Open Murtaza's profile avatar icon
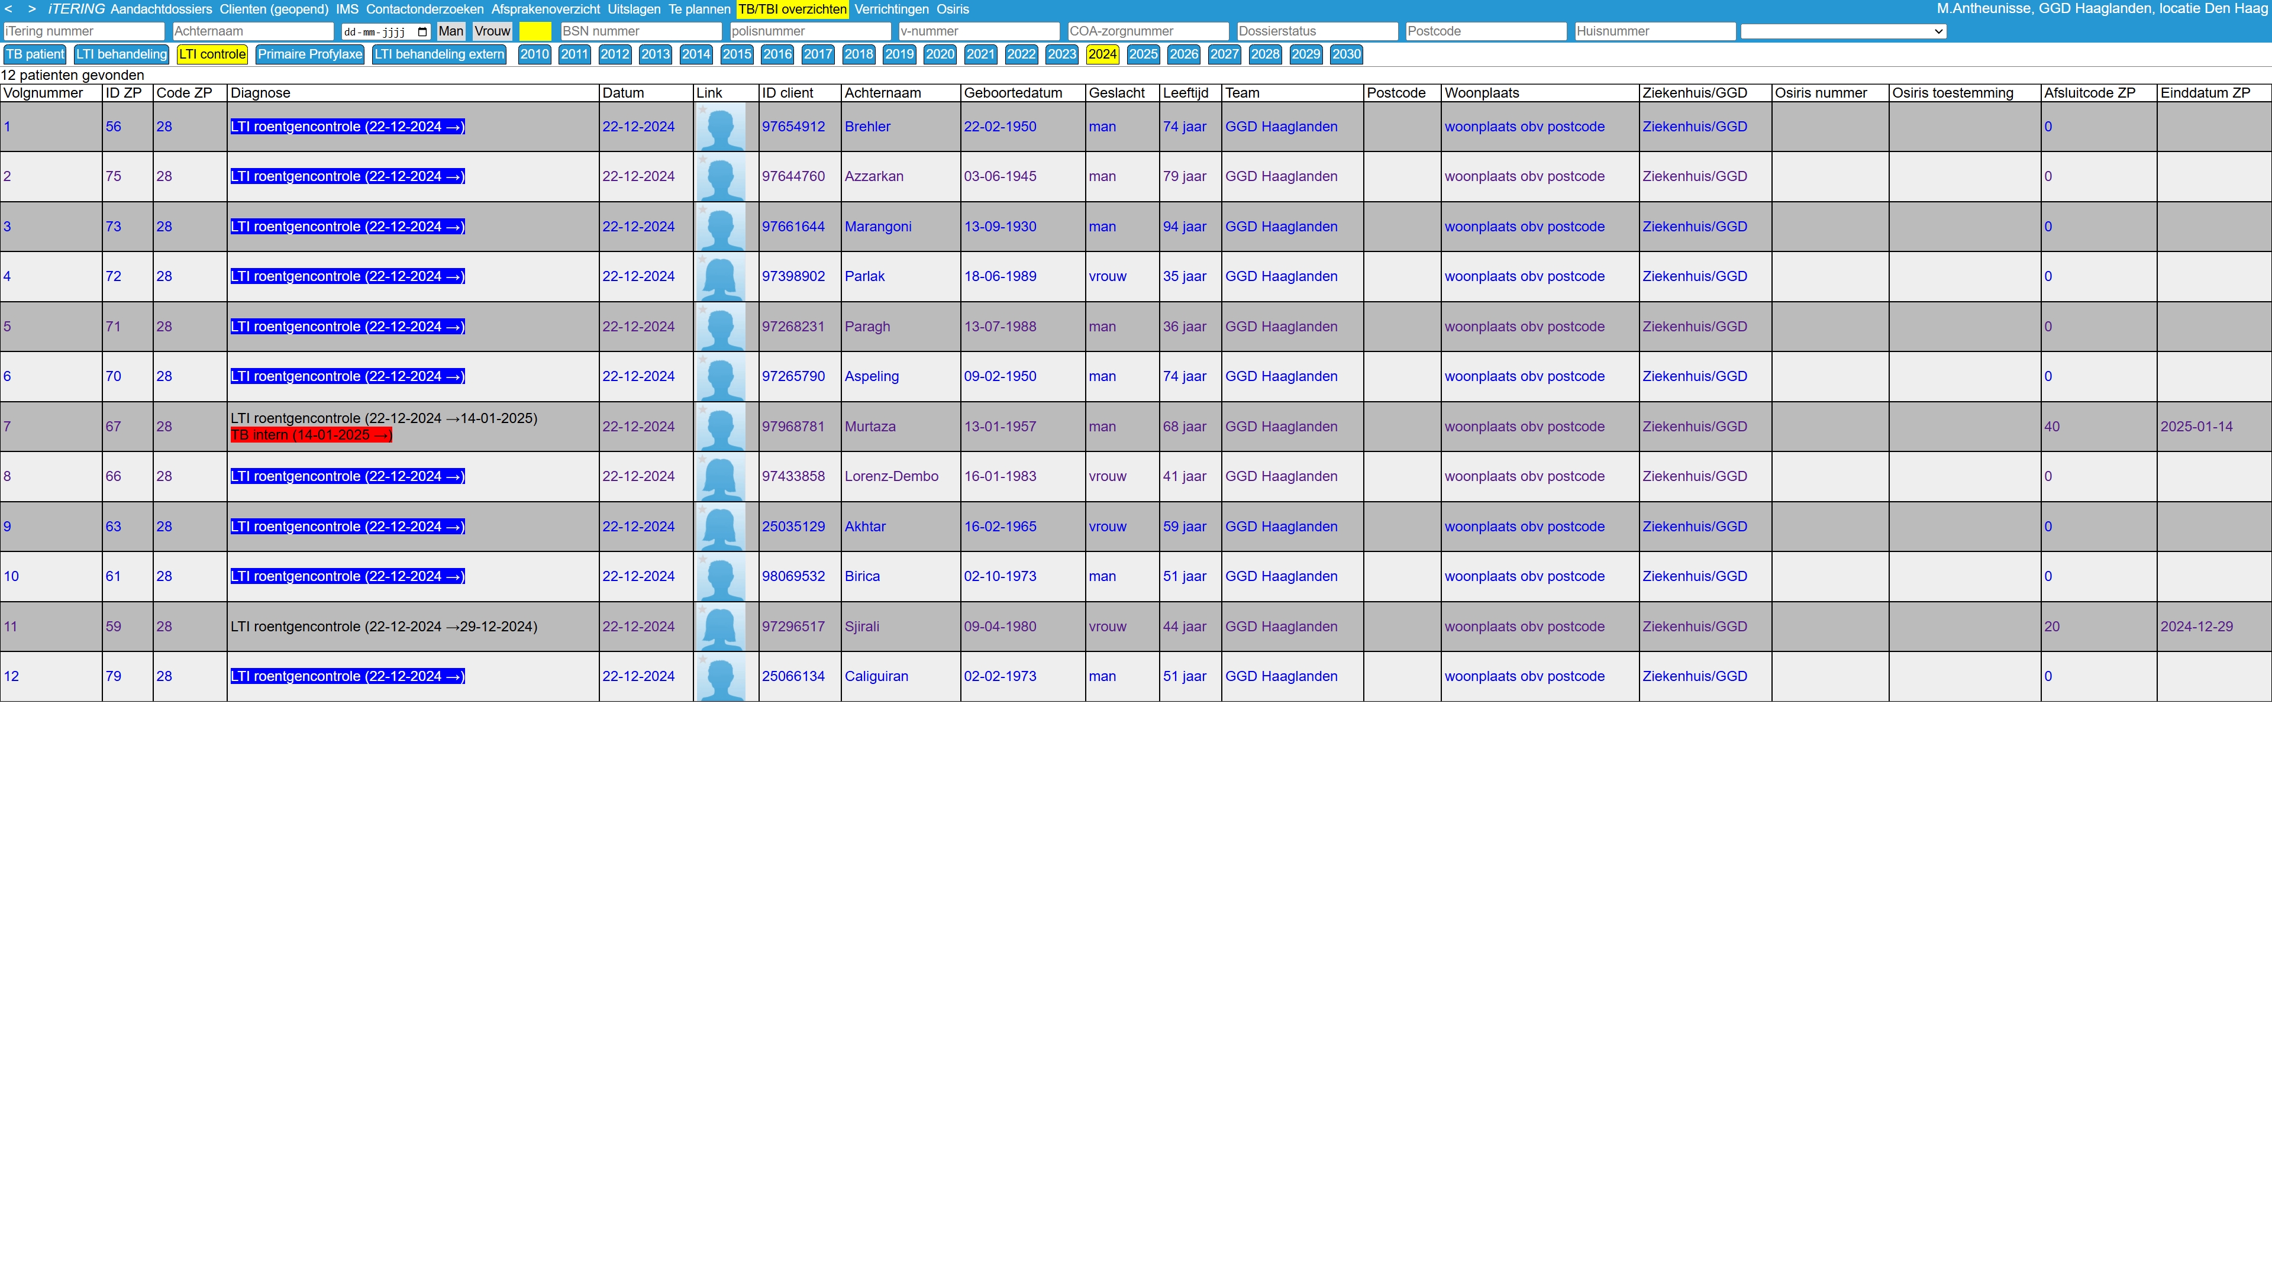Screen dimensions: 2272x1278 tap(721, 427)
